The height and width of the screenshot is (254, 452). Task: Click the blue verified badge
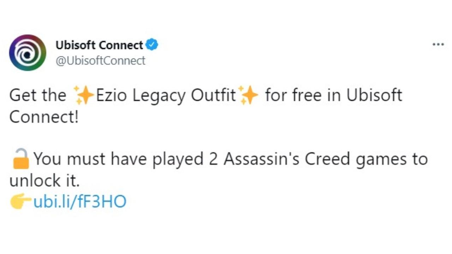pyautogui.click(x=152, y=45)
